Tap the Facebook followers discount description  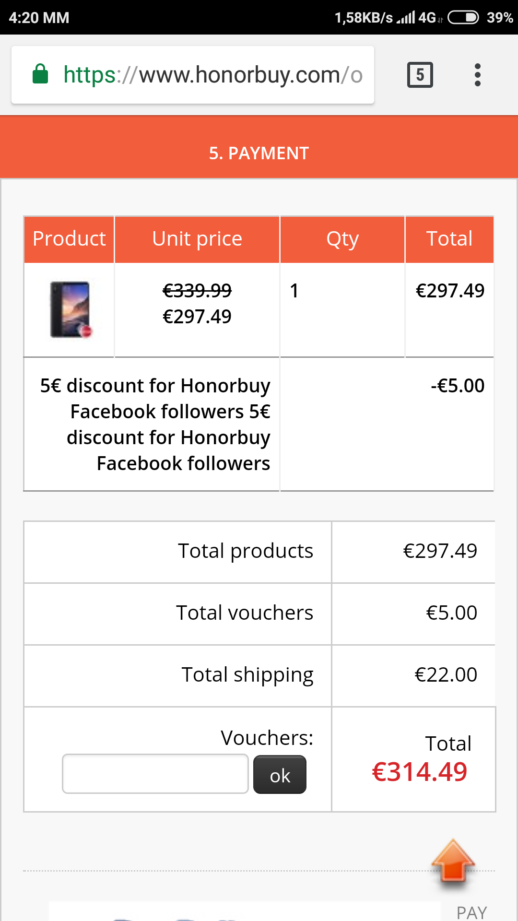coord(155,424)
